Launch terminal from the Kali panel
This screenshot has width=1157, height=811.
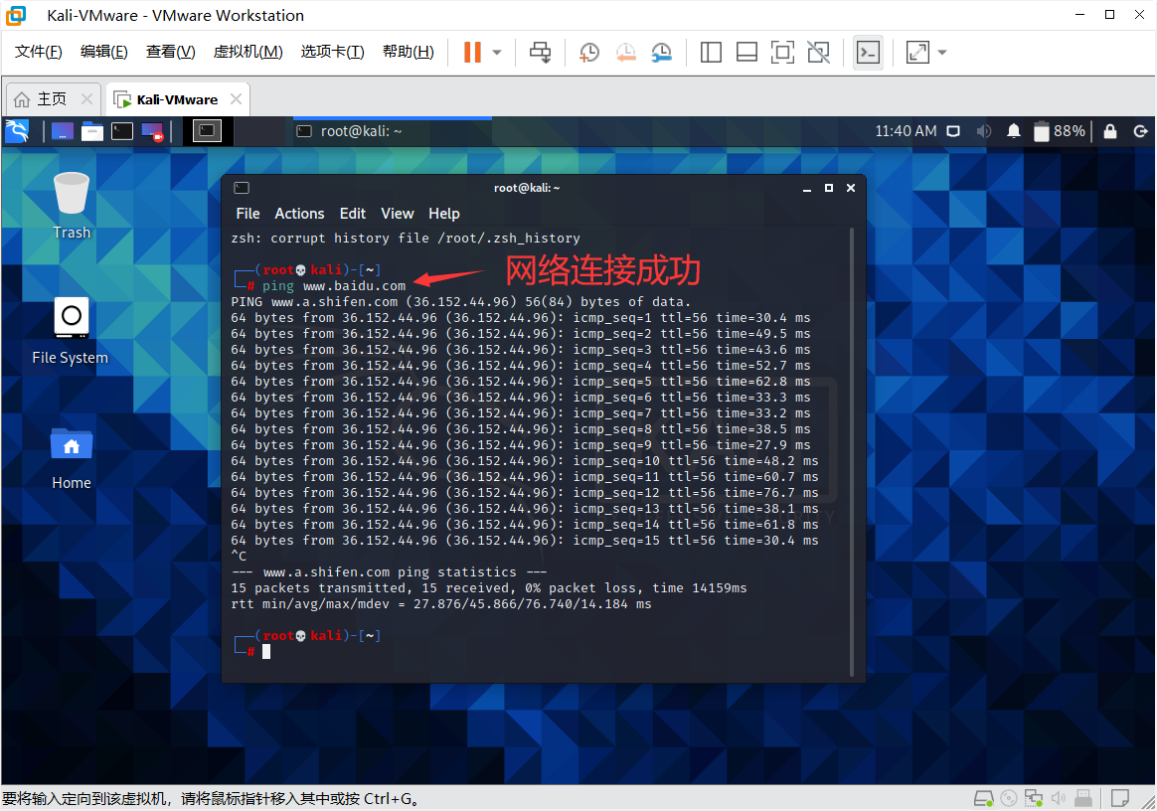pyautogui.click(x=121, y=131)
